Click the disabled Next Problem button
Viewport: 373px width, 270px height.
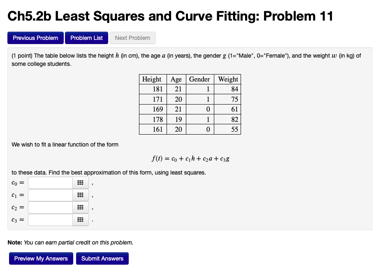coord(132,37)
